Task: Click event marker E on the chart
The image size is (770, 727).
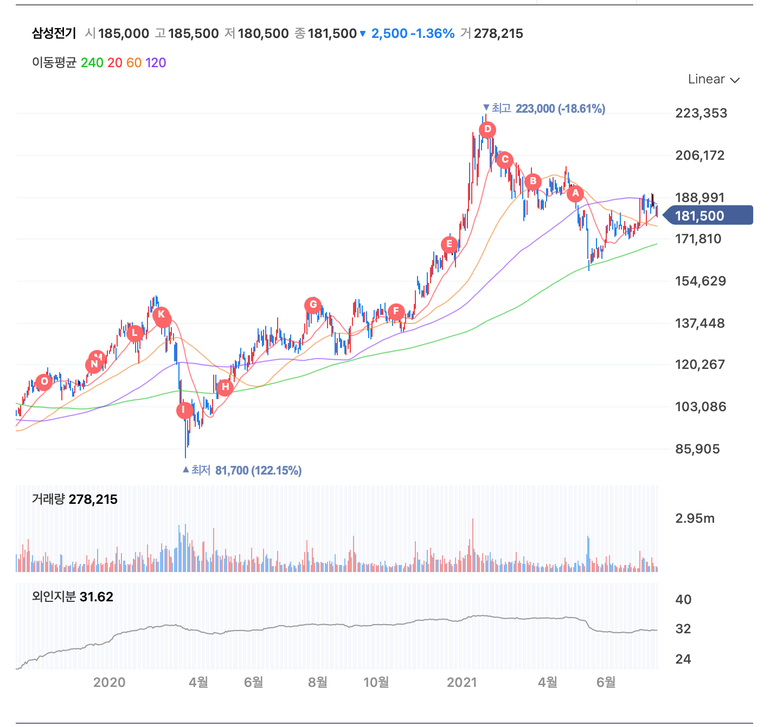Action: coord(449,244)
